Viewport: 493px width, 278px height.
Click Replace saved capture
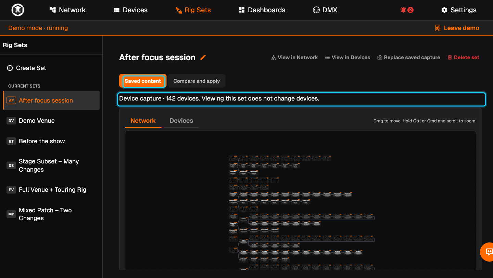(409, 57)
